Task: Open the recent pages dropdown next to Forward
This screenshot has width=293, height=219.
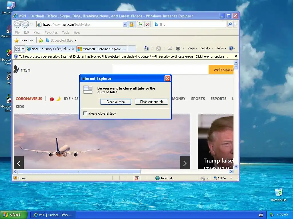Action: coord(31,25)
